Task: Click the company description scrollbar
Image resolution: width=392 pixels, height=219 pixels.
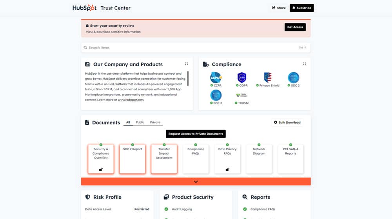Action: 188,78
